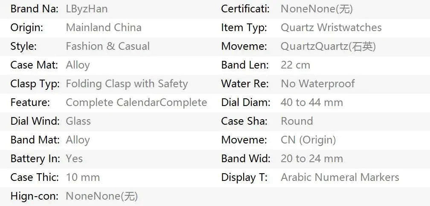
Task: Select the Glass dial window value
Action: [78, 121]
